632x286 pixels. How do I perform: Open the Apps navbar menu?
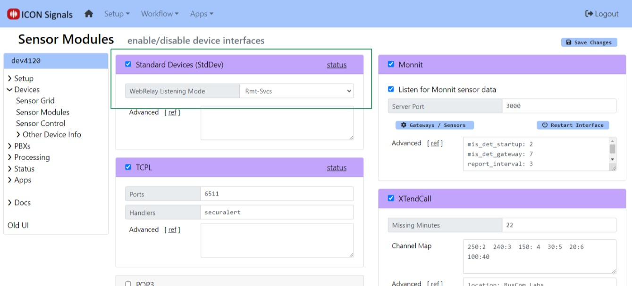pyautogui.click(x=202, y=14)
